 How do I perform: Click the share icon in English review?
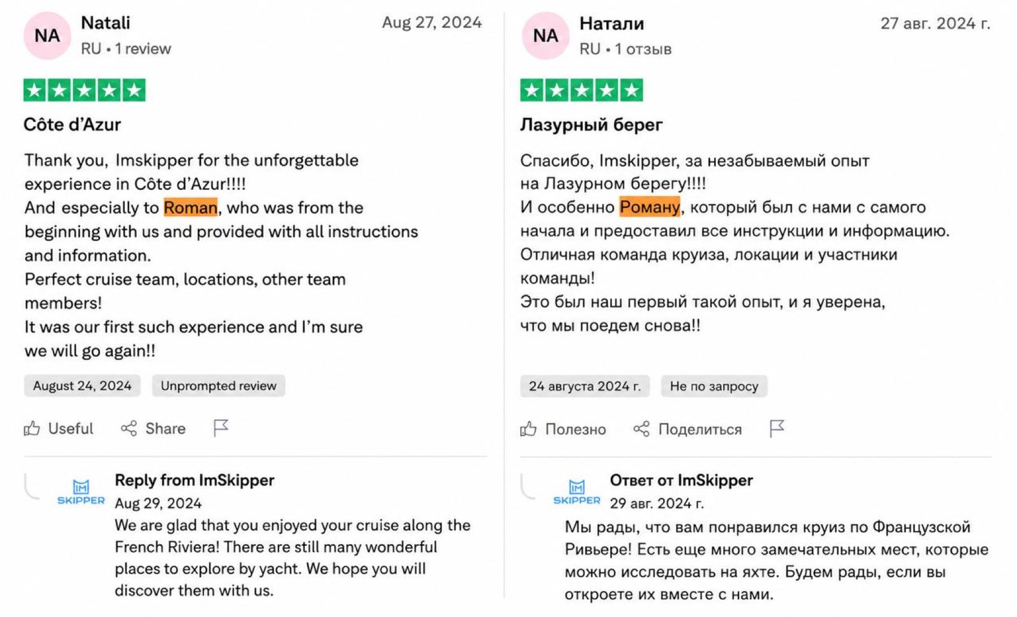(129, 429)
